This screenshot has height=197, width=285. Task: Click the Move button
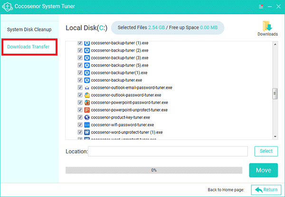pos(263,170)
